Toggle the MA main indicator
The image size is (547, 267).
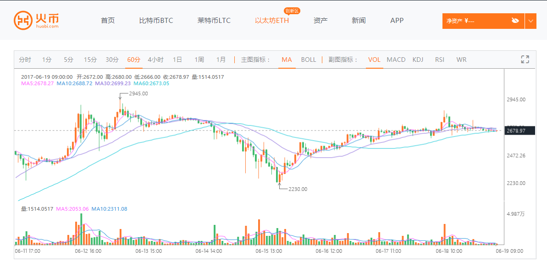[287, 60]
